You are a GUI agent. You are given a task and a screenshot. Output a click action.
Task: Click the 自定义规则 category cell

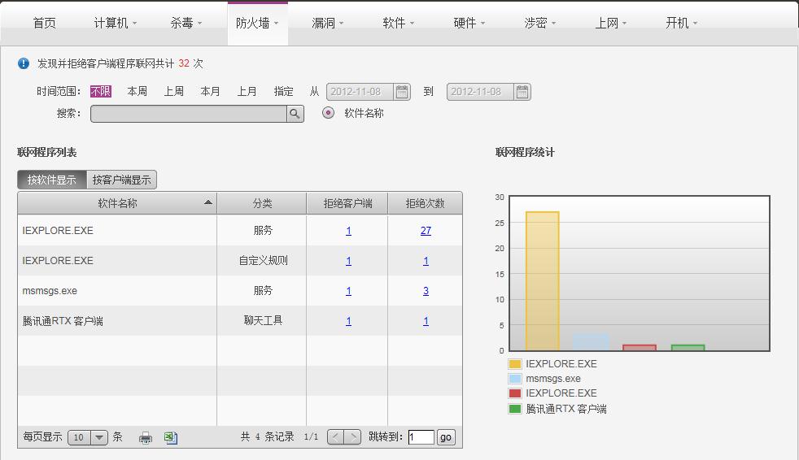(x=263, y=260)
